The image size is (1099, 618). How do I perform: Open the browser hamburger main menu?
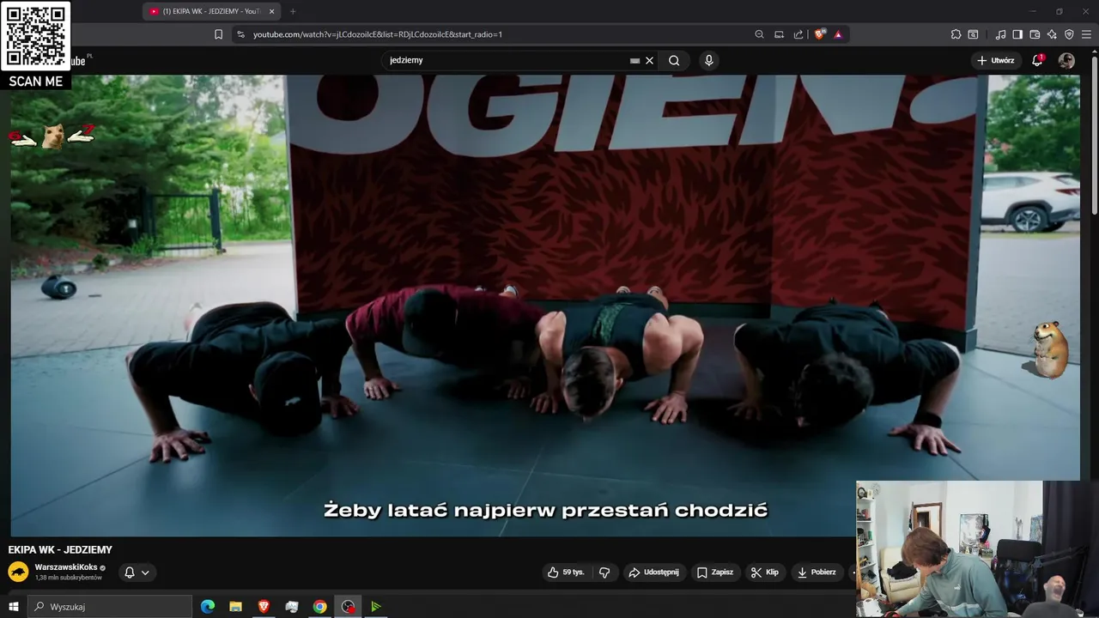[x=1087, y=34]
